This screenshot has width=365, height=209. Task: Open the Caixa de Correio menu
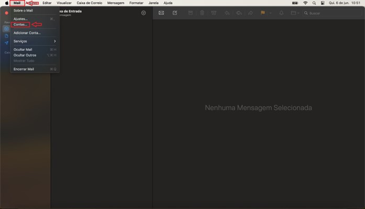(x=90, y=3)
